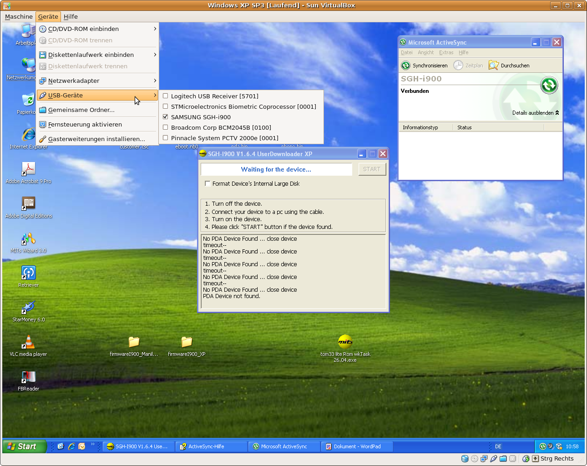587x466 pixels.
Task: Toggle Logitech USB Receiver [5701] checkbox
Action: [x=166, y=96]
